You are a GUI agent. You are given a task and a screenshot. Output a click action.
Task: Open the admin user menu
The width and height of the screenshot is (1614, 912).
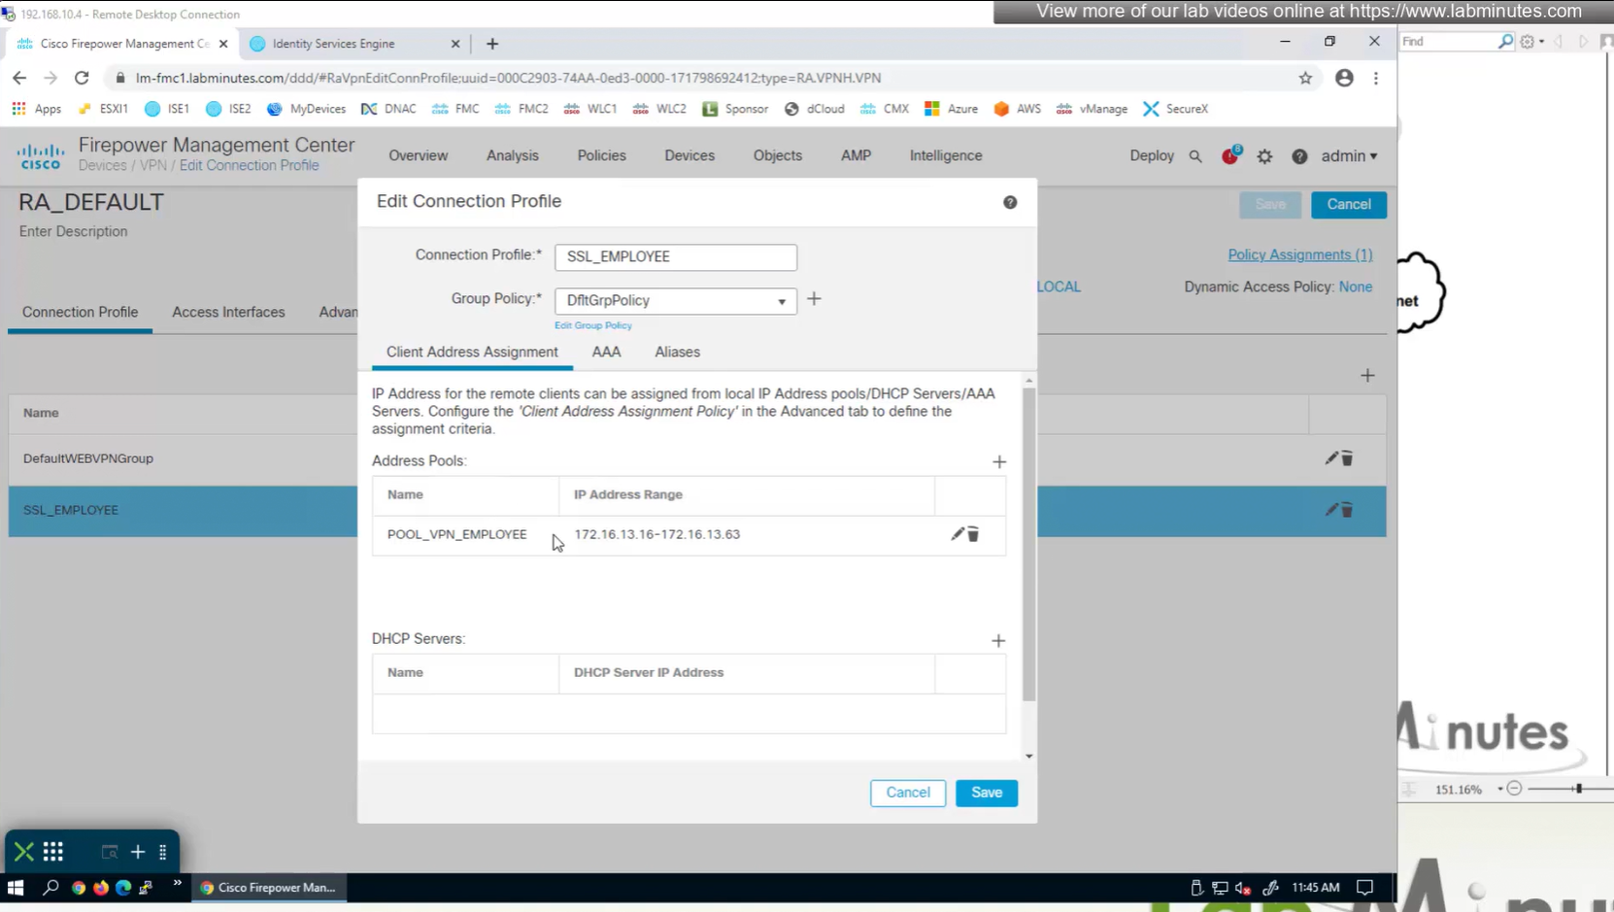click(x=1348, y=156)
